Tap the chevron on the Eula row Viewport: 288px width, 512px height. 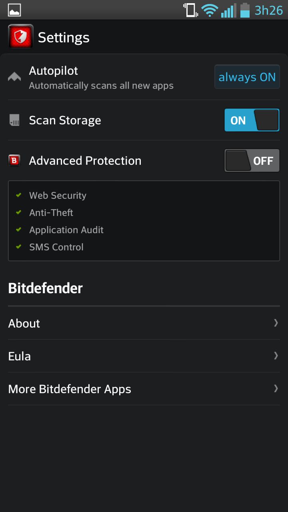point(276,356)
